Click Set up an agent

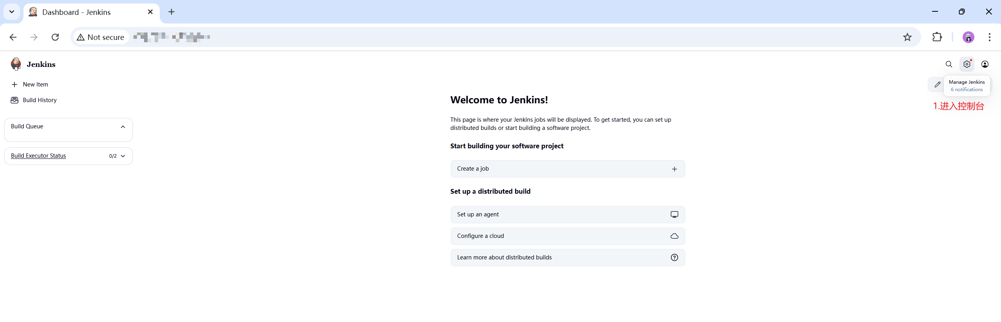(x=568, y=214)
